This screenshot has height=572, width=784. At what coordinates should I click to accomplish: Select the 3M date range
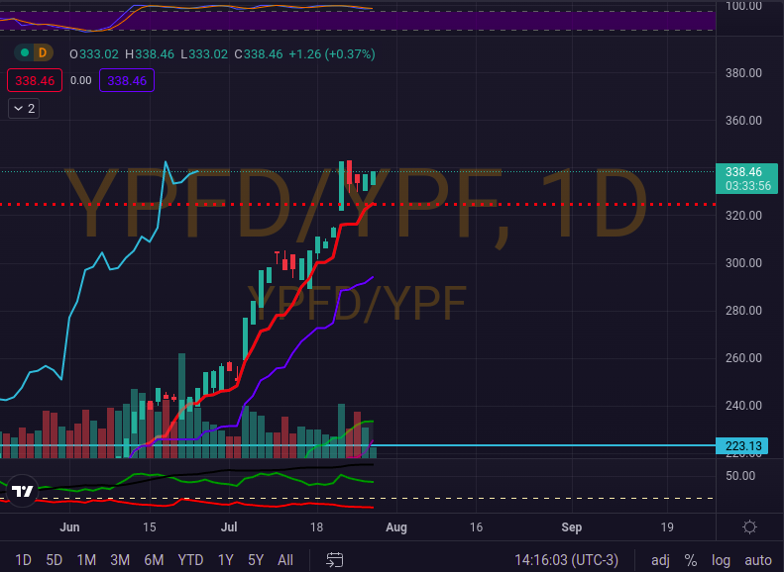click(x=120, y=560)
